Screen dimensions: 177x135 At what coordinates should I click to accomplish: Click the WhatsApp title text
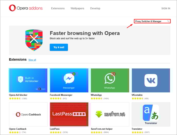(x=96, y=95)
